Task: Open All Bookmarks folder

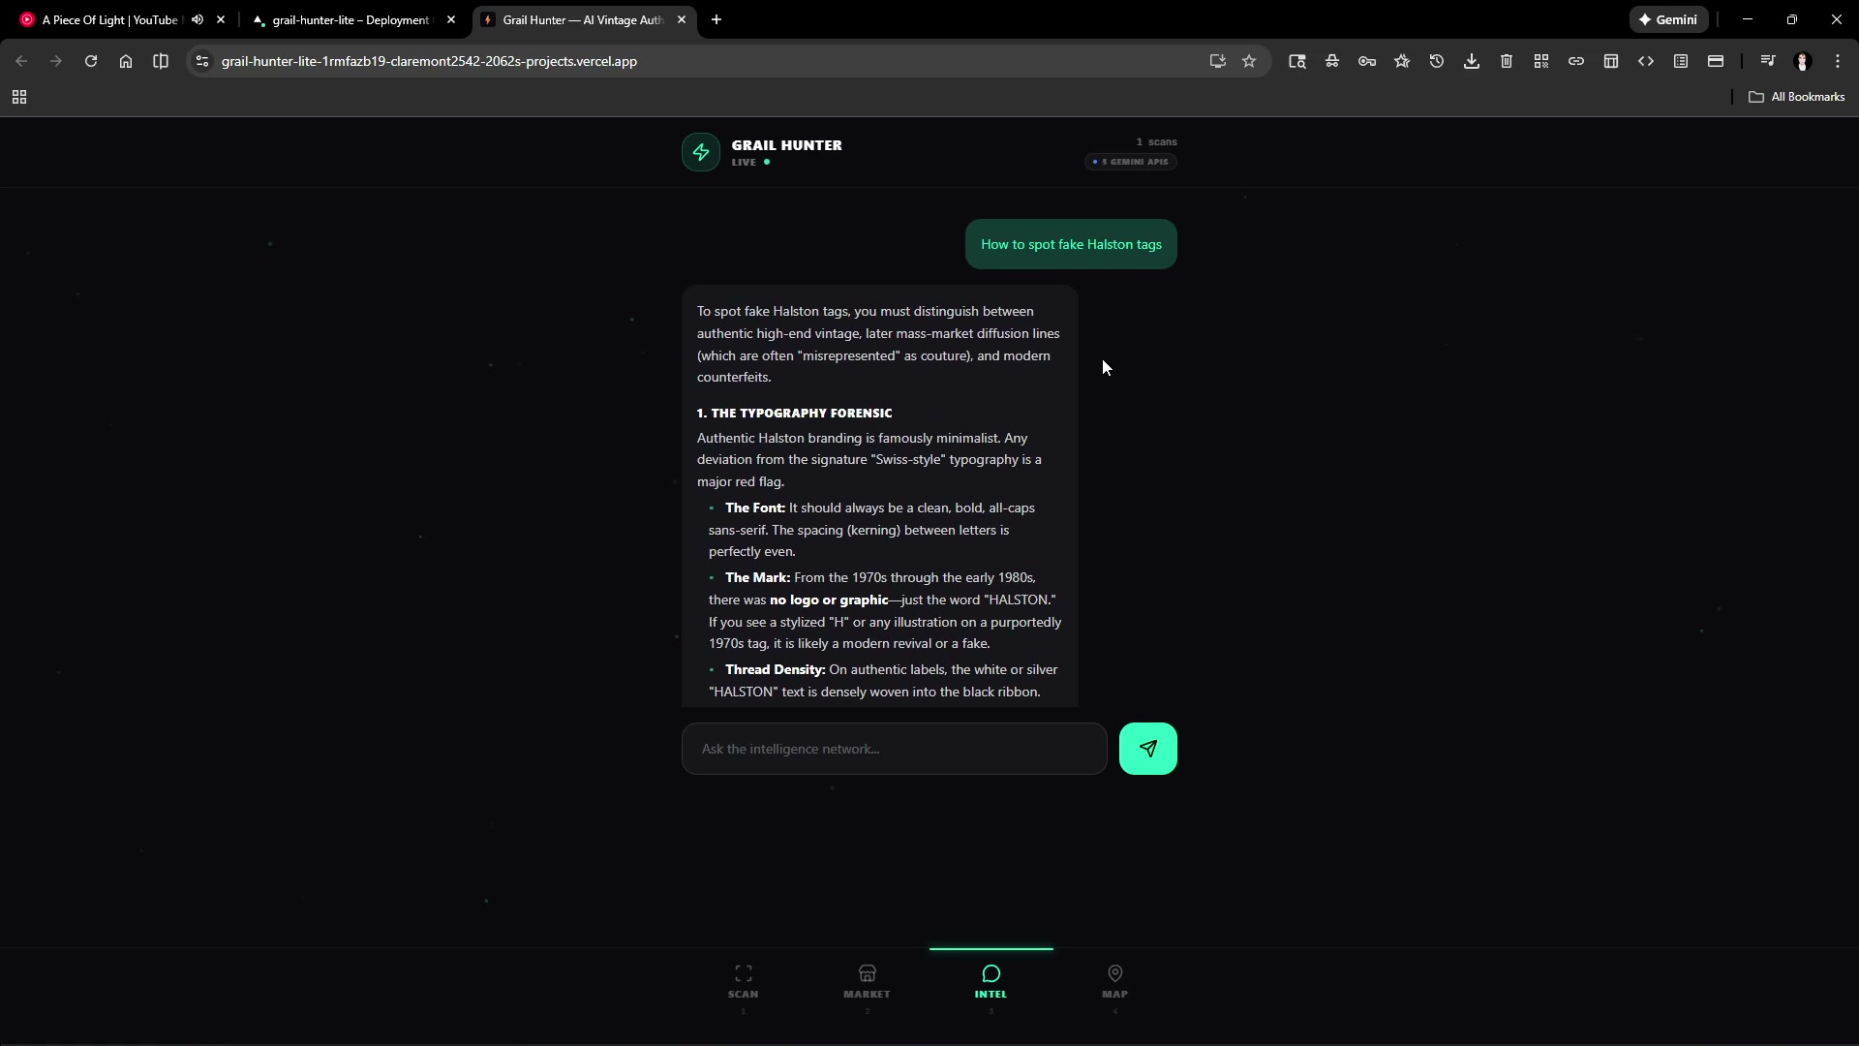Action: click(x=1796, y=97)
